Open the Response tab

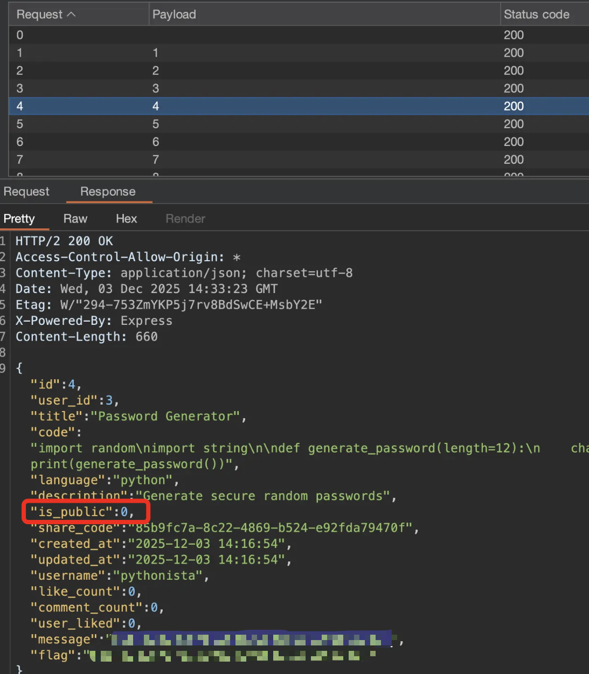pos(108,192)
